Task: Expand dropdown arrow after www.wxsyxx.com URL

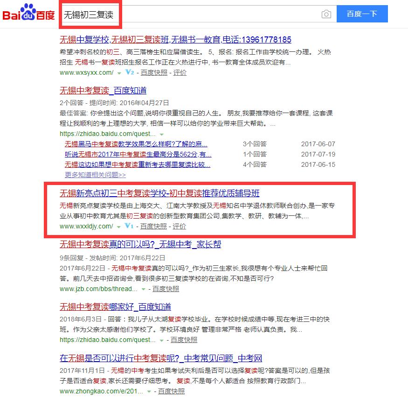Action: coord(119,73)
